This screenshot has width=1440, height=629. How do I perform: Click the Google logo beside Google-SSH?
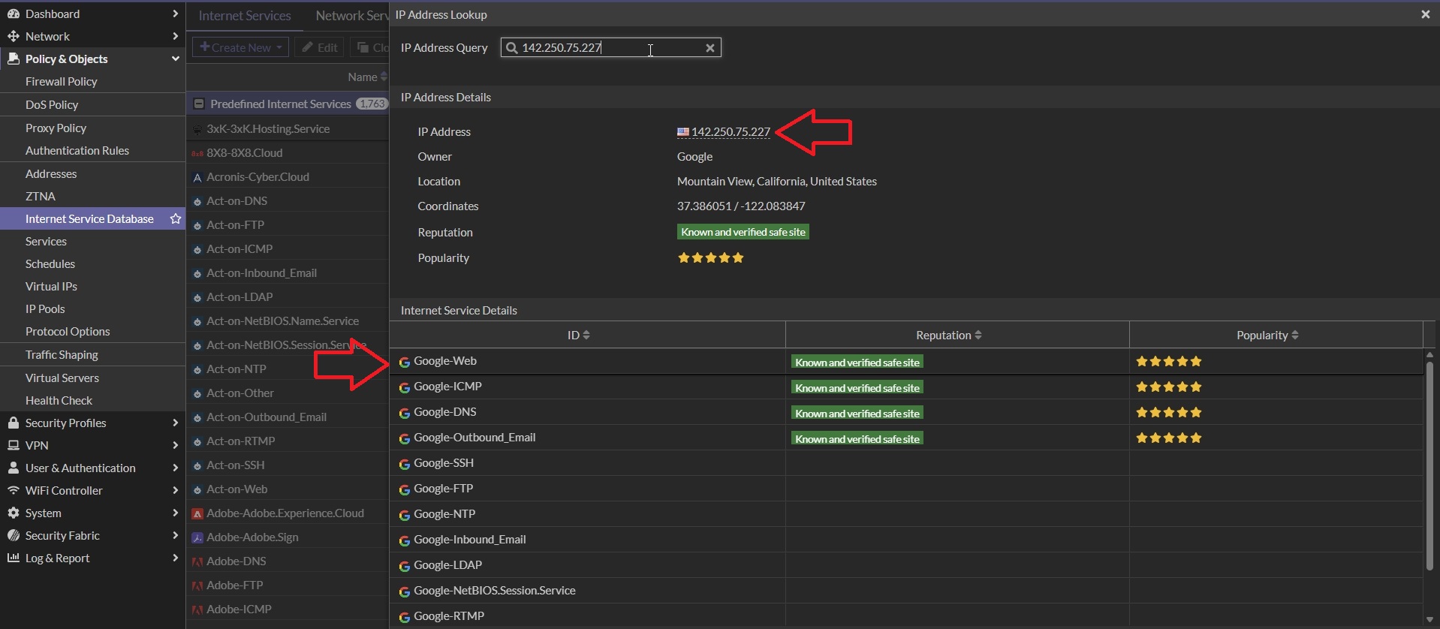pyautogui.click(x=405, y=464)
